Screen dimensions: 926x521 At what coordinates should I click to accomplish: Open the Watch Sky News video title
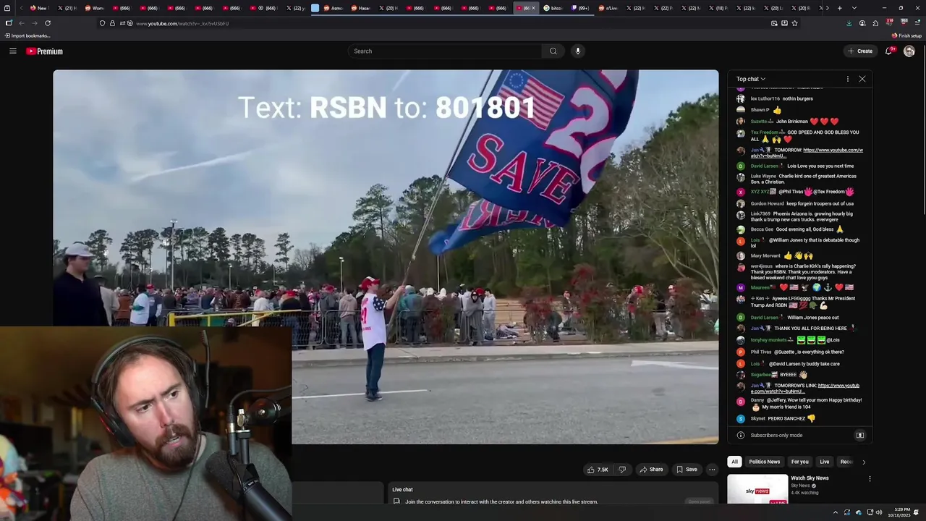pyautogui.click(x=810, y=478)
